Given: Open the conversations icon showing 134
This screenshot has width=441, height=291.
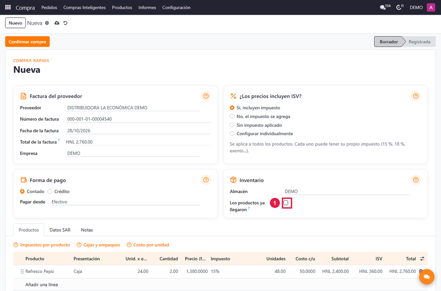Looking at the screenshot, I should tap(385, 7).
